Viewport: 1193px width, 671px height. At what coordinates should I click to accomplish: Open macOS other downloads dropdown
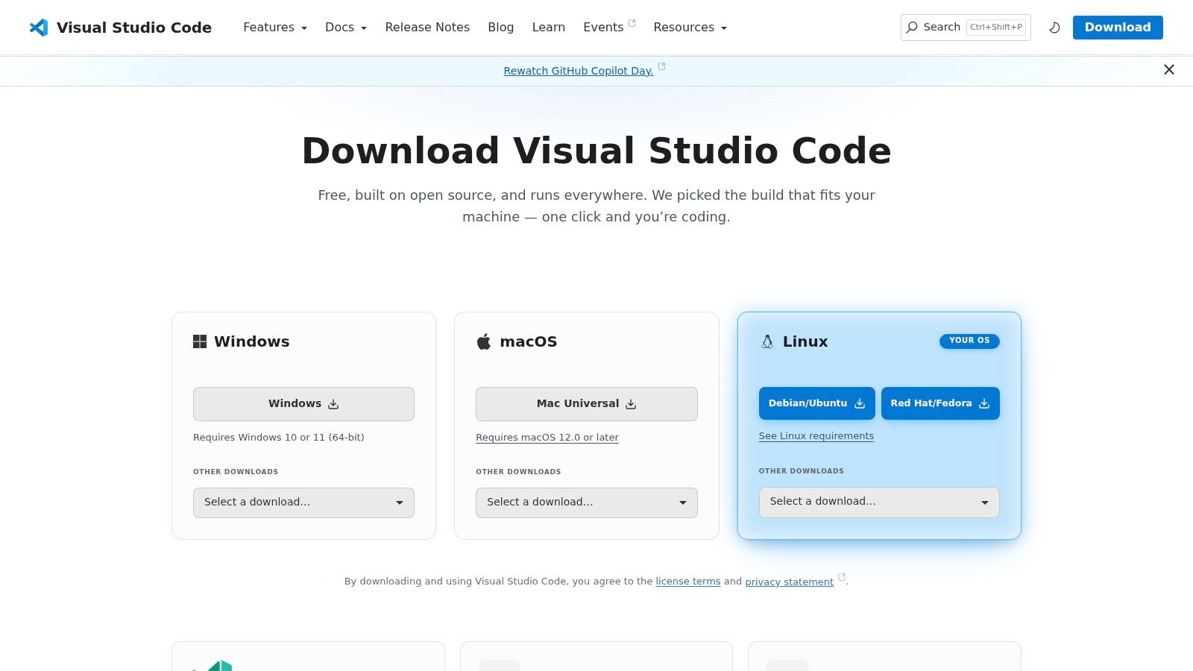(x=587, y=503)
